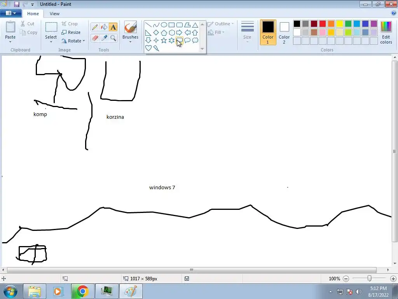Image resolution: width=398 pixels, height=299 pixels.
Task: Open Windows Explorer from the taskbar
Action: click(x=35, y=291)
